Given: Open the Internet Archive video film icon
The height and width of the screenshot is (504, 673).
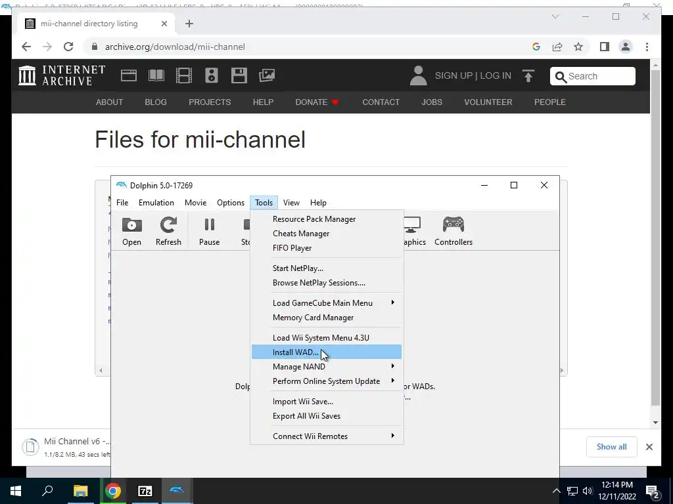Looking at the screenshot, I should [184, 75].
